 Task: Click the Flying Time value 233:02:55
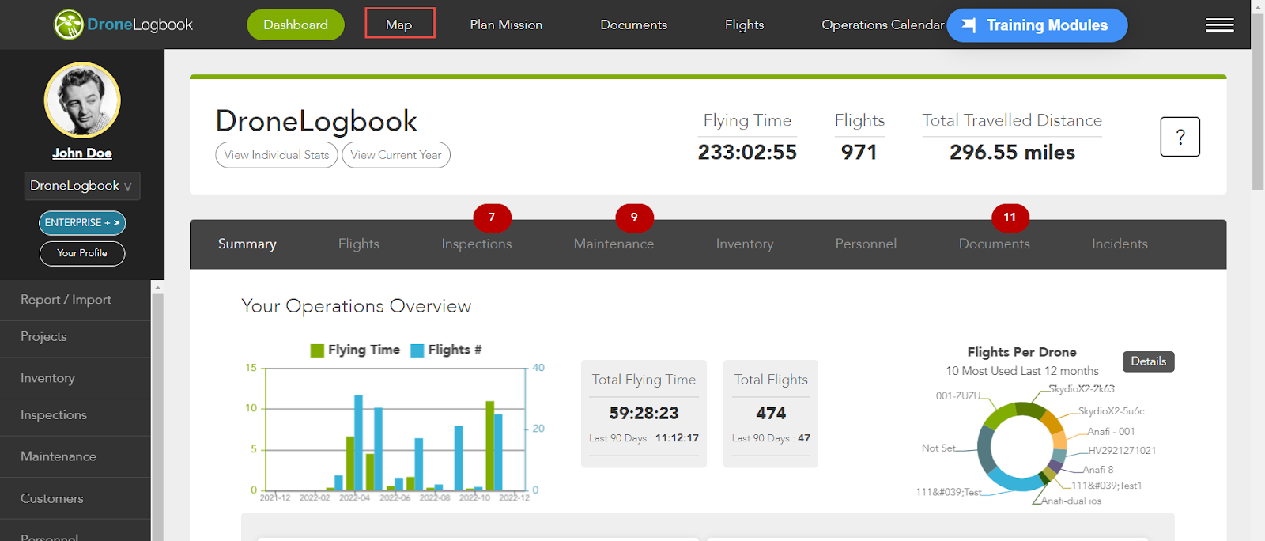(x=747, y=152)
